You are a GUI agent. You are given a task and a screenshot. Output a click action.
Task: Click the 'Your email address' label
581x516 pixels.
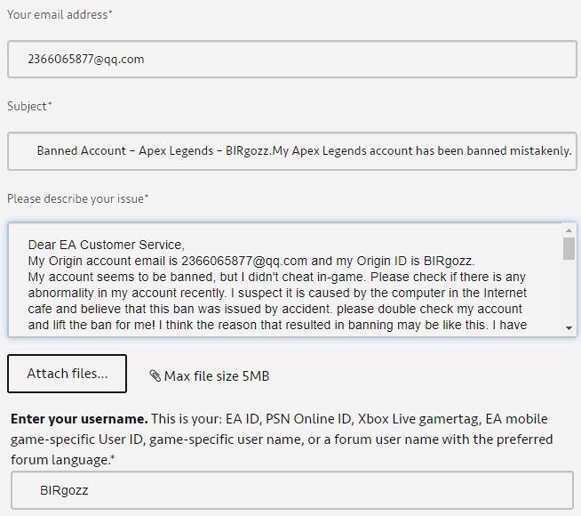point(60,14)
